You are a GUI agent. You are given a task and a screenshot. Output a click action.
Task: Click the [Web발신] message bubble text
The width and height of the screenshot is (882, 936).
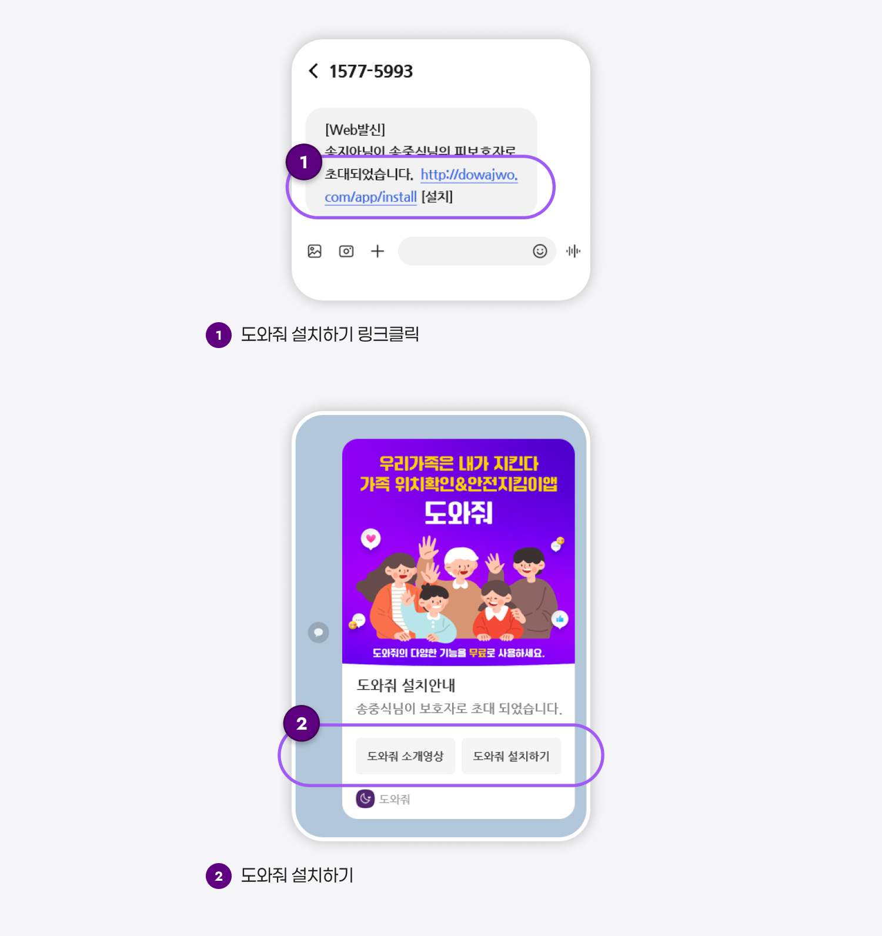pyautogui.click(x=355, y=129)
